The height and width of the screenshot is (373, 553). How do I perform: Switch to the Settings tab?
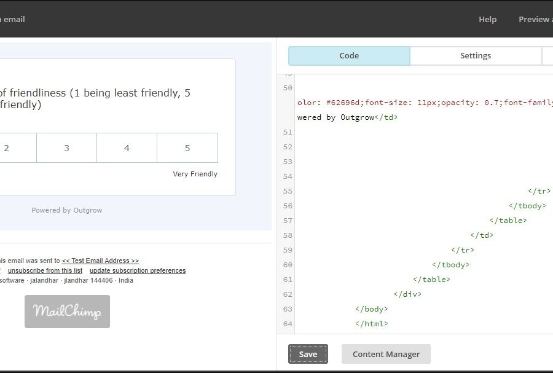(475, 55)
